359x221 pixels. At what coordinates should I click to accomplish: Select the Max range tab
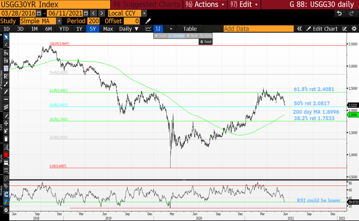[108, 29]
